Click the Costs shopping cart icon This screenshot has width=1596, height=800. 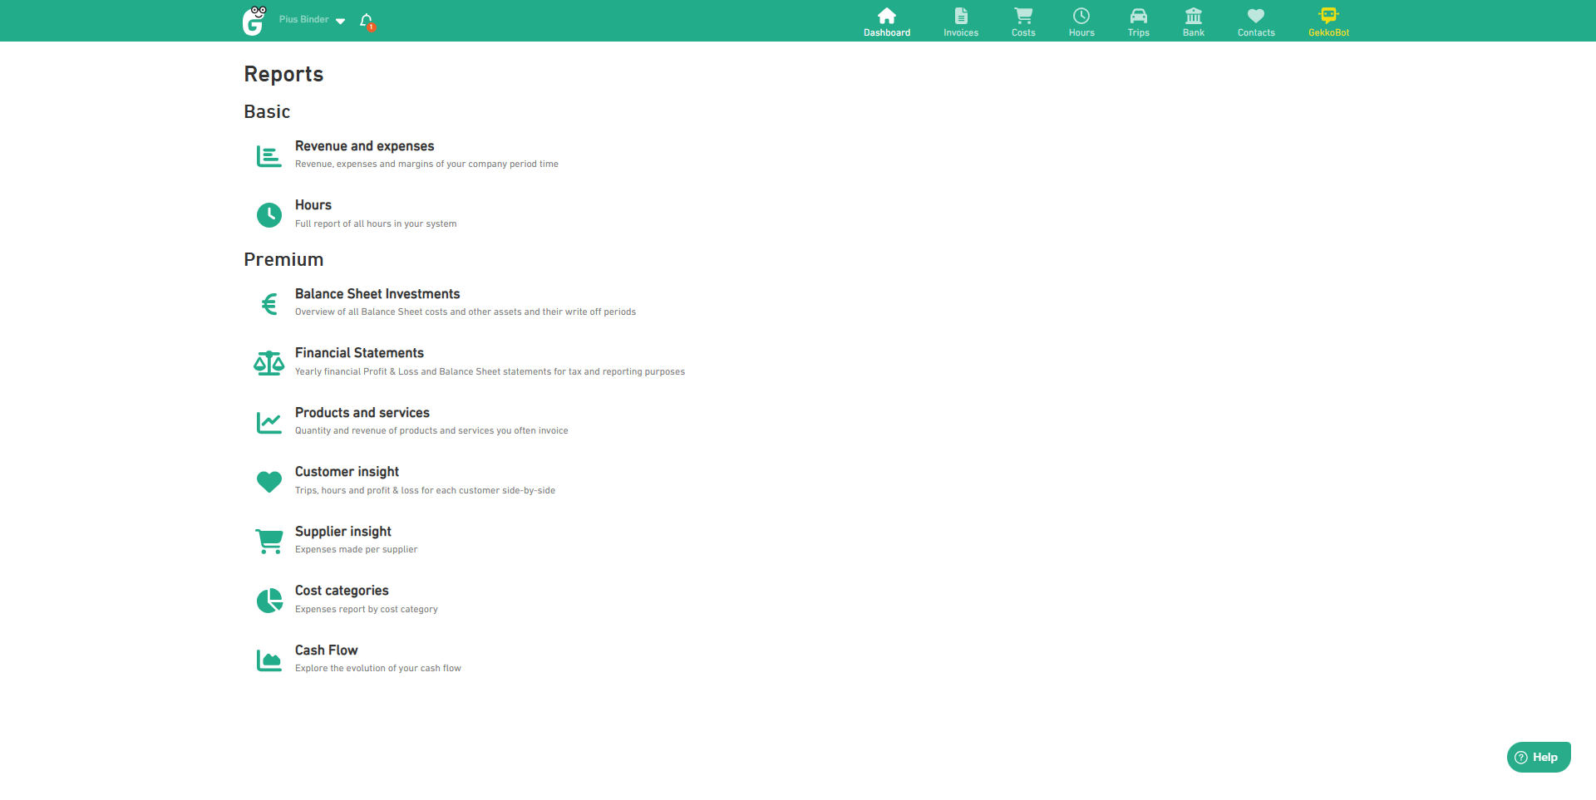[x=1023, y=16]
